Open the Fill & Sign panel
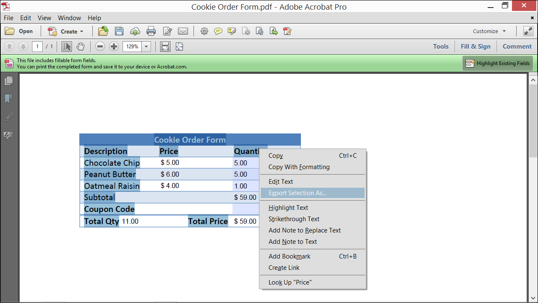The width and height of the screenshot is (538, 303). pyautogui.click(x=475, y=46)
